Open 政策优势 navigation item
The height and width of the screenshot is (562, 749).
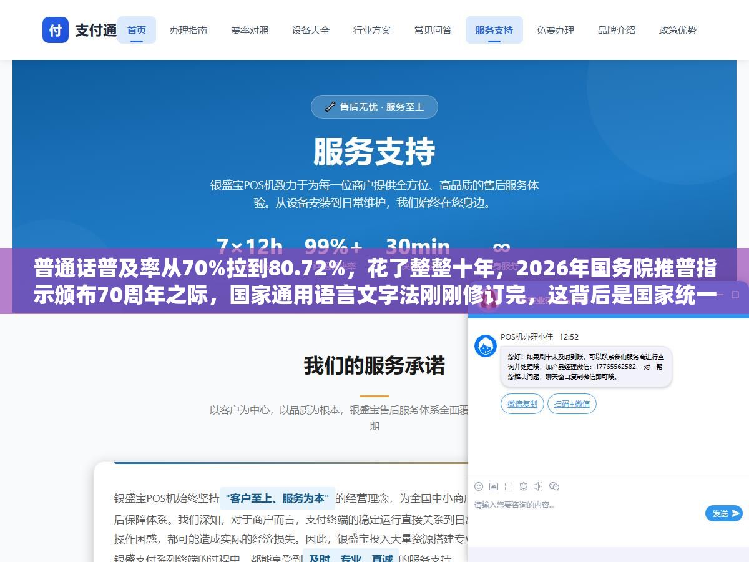pos(678,30)
